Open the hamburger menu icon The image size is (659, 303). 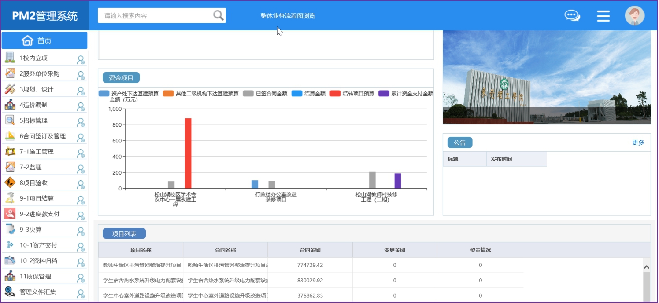(x=603, y=16)
